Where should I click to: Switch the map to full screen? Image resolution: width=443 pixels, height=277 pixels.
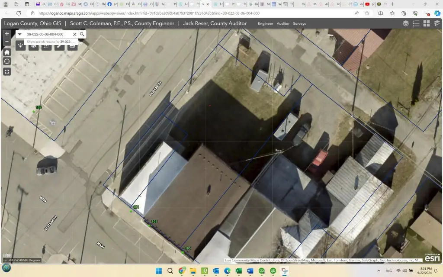(x=7, y=71)
